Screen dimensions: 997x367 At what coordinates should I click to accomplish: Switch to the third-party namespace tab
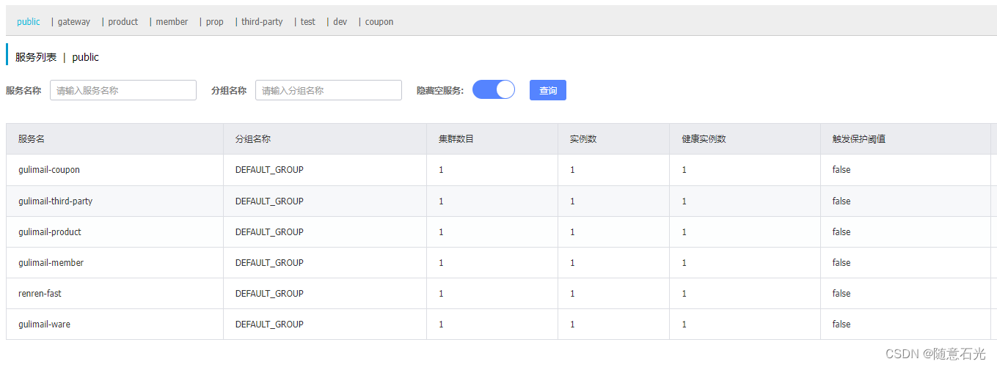[262, 22]
